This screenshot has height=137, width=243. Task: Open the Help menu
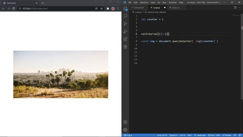pyautogui.click(x=181, y=3)
